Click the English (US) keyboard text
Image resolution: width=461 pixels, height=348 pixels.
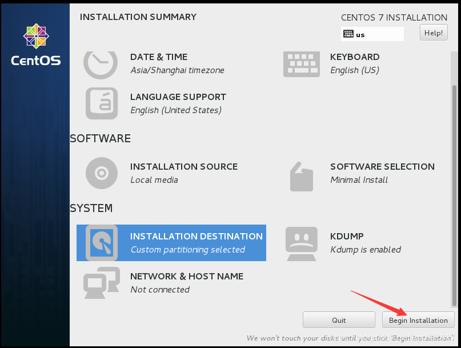tap(355, 70)
